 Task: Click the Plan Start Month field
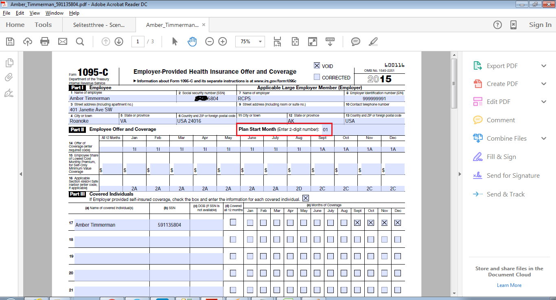click(326, 130)
